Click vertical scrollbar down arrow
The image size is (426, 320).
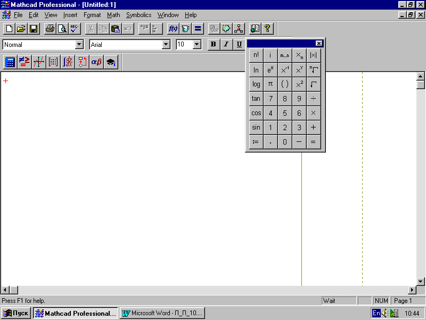click(420, 282)
